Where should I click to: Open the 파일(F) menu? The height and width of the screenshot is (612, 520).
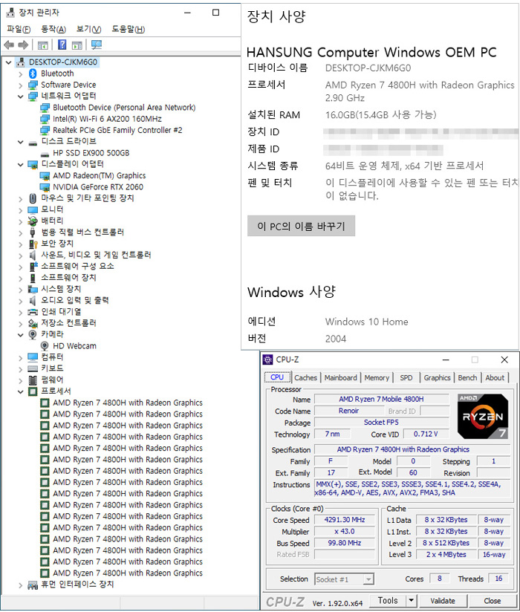tap(19, 29)
